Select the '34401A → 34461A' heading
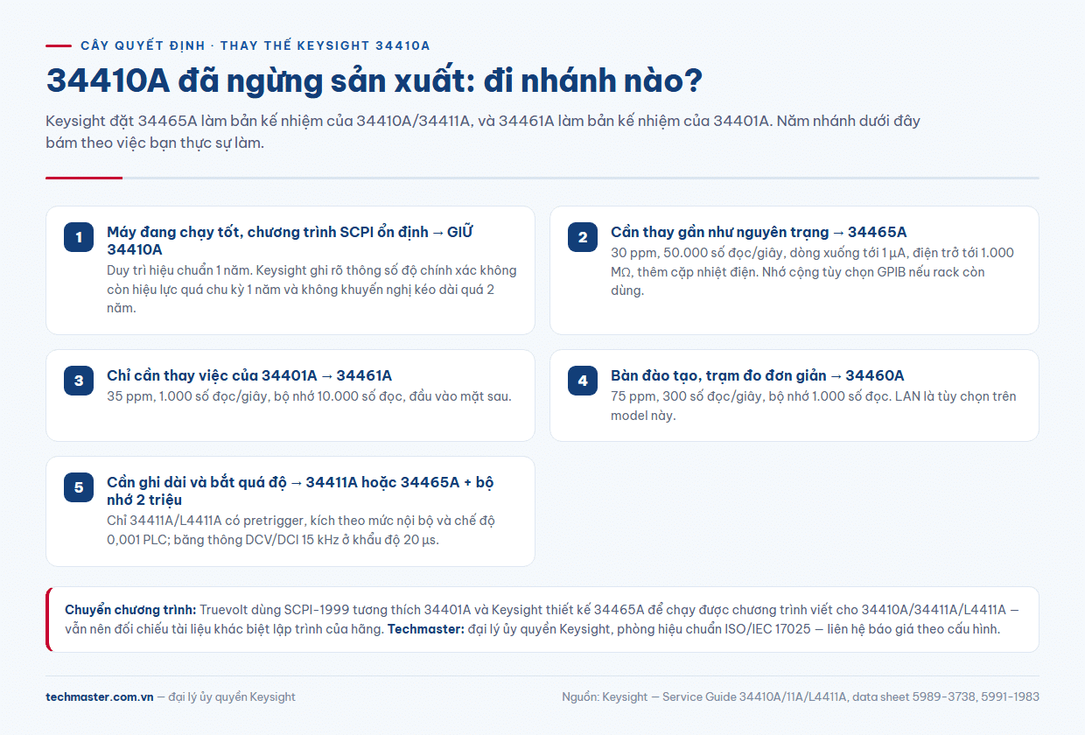This screenshot has width=1085, height=735. coord(249,375)
